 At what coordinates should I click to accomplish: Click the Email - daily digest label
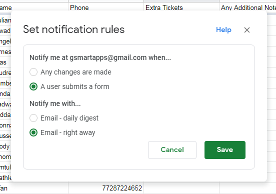click(69, 118)
